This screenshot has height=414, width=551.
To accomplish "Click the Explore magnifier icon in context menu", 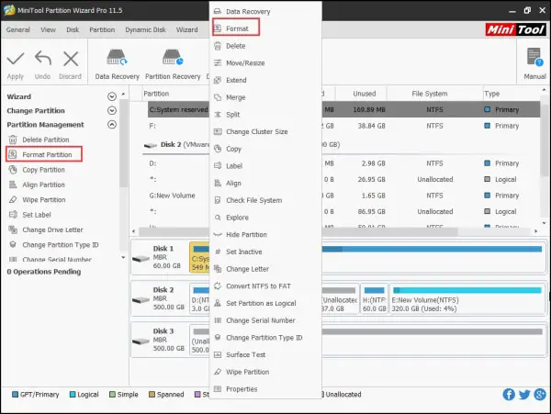I will (x=218, y=218).
